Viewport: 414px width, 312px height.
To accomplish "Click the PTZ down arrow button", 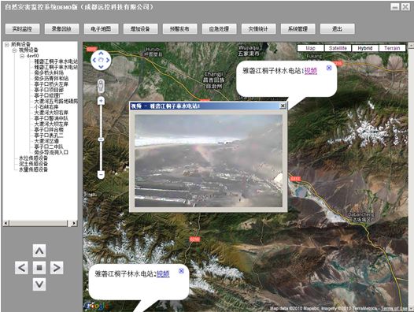I will 39,284.
